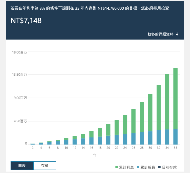Click the blue investment bar for year 10
Viewport: 190px width, 173px height.
pos(66,142)
